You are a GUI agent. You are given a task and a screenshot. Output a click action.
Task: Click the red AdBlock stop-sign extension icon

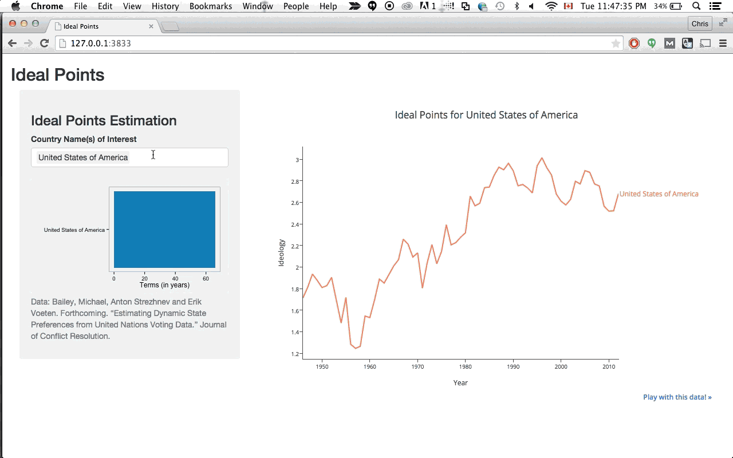click(x=634, y=43)
